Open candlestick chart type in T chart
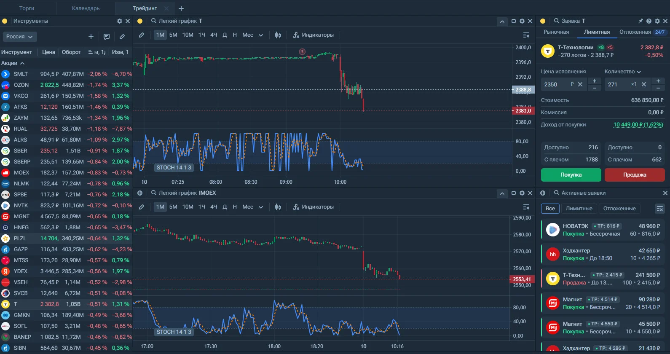This screenshot has height=354, width=670. pyautogui.click(x=278, y=35)
